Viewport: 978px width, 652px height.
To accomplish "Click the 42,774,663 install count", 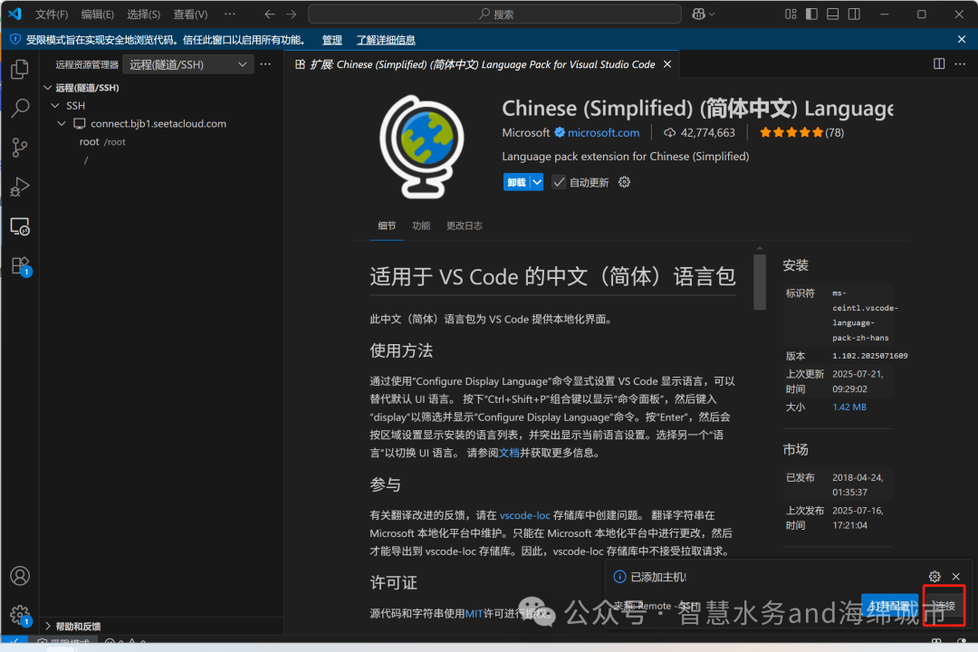I will tap(699, 132).
